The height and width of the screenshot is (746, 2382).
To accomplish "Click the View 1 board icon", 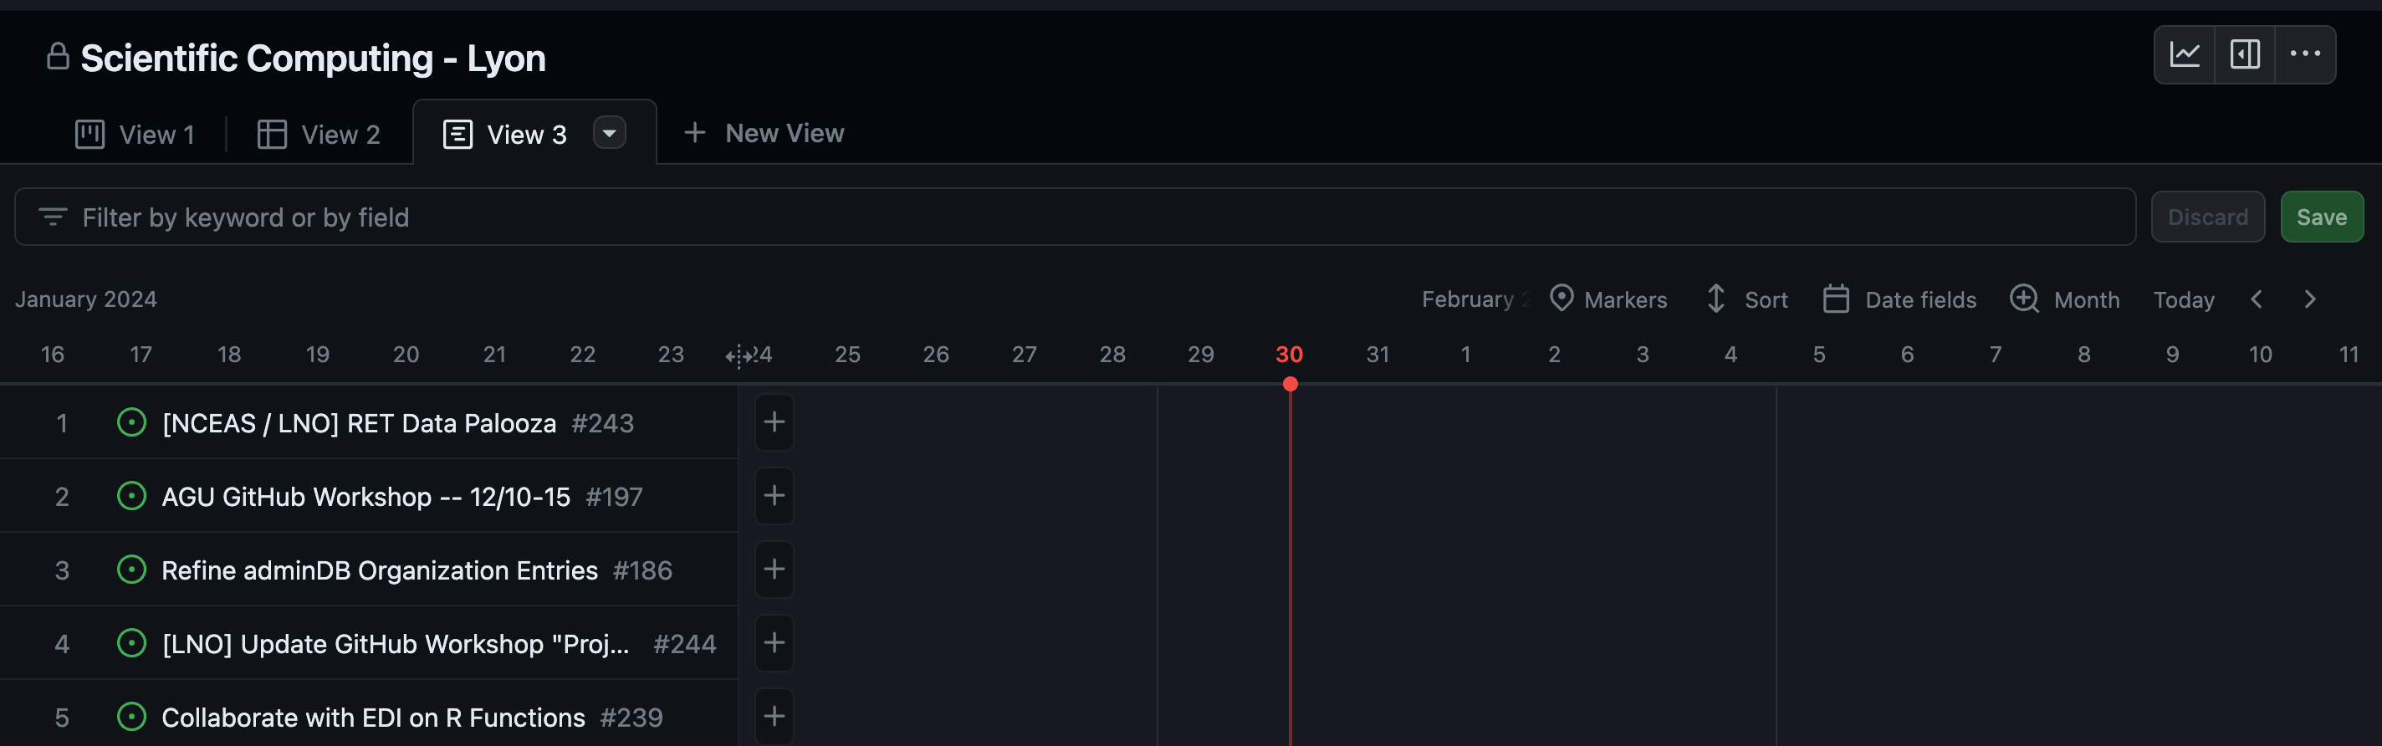I will [x=89, y=134].
